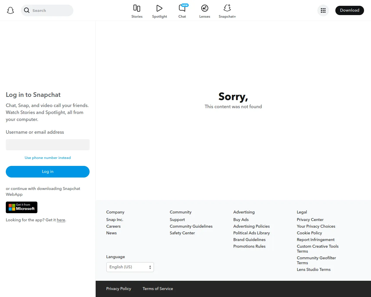The image size is (371, 297).
Task: Open the Lens Studio Terms link
Action: [314, 270]
